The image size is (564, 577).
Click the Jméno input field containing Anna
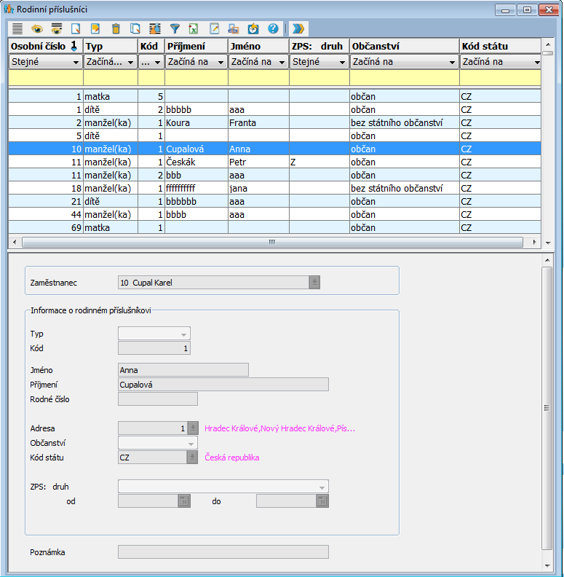click(183, 370)
